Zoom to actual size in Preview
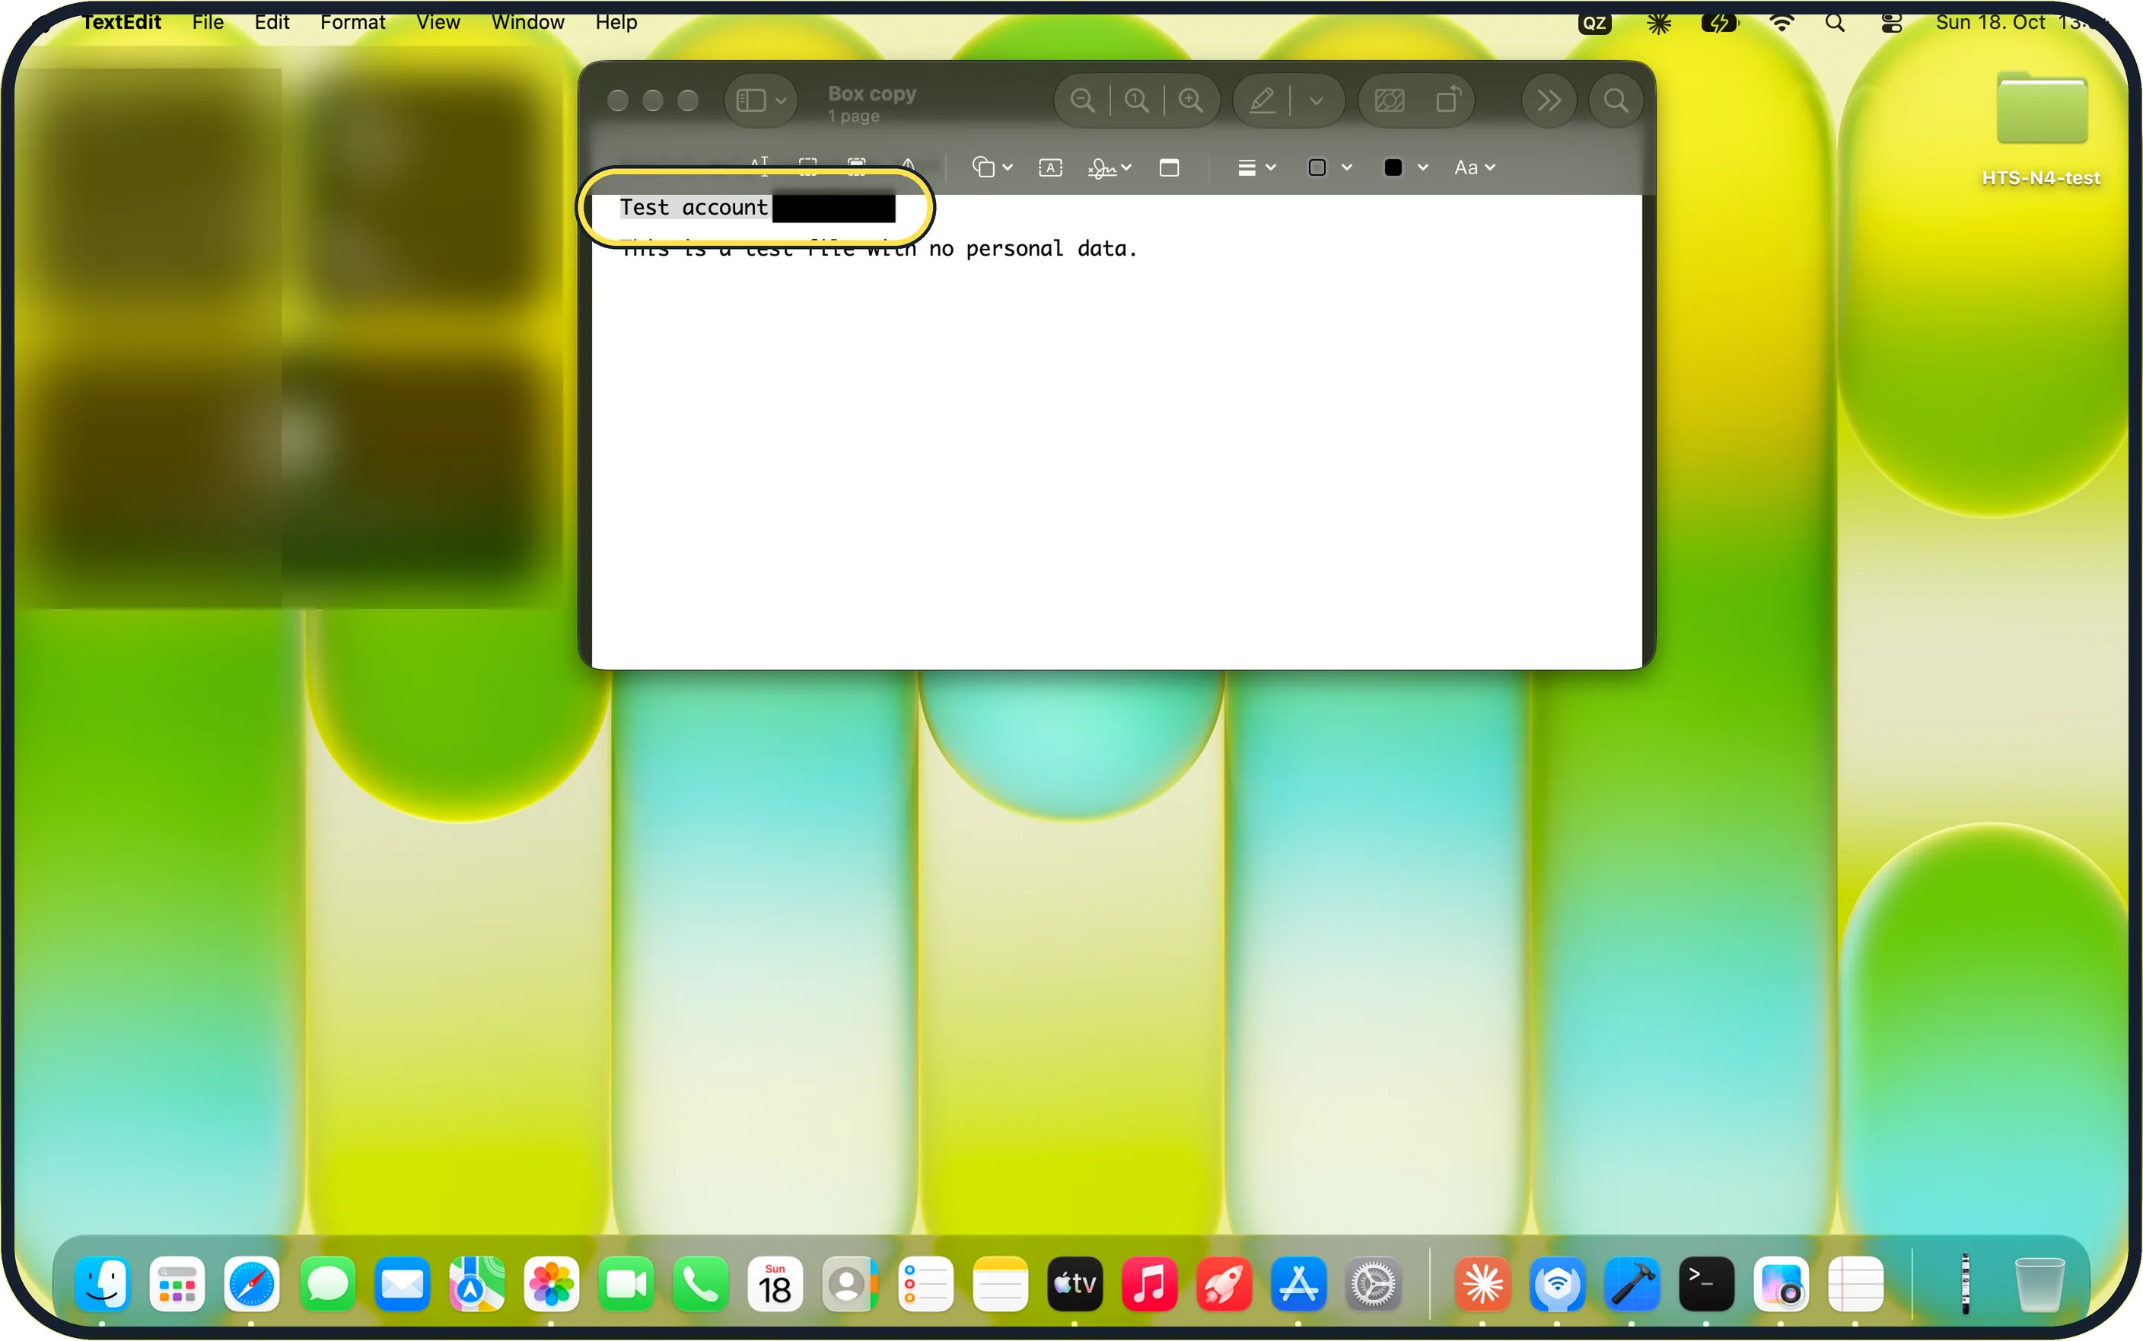 coord(1137,101)
